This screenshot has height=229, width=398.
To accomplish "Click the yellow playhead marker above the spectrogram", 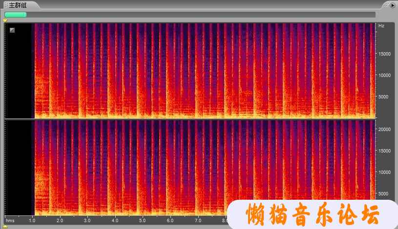I will [5, 20].
